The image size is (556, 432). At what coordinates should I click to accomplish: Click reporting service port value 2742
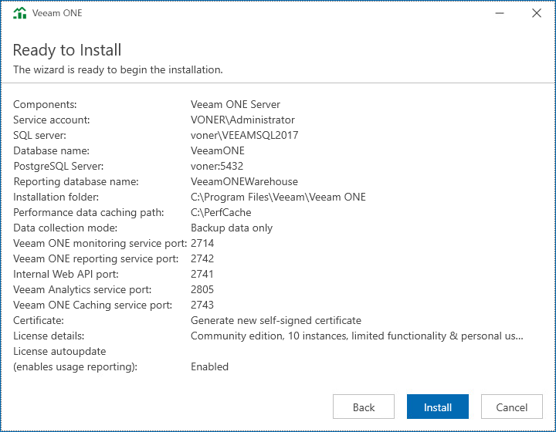[x=202, y=259]
